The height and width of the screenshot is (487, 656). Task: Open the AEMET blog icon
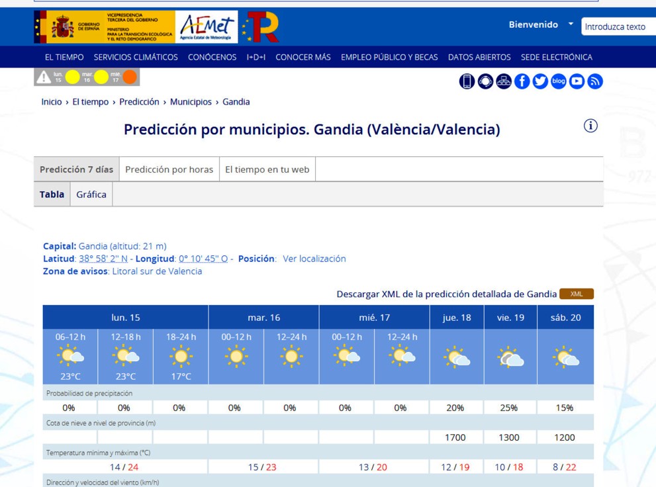coord(559,81)
